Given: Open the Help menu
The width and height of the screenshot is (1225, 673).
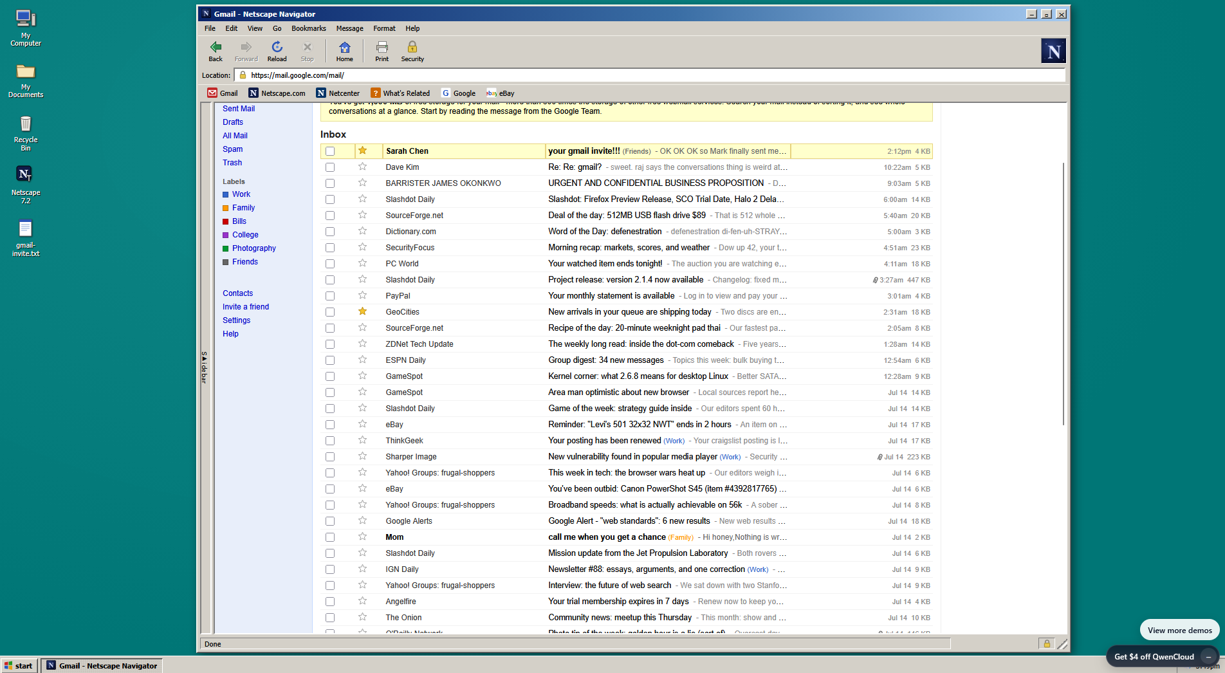Looking at the screenshot, I should click(x=412, y=28).
